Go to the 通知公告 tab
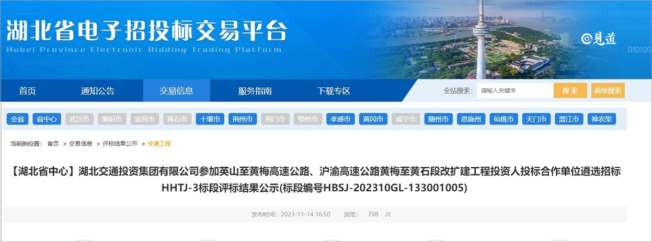 click(x=97, y=91)
